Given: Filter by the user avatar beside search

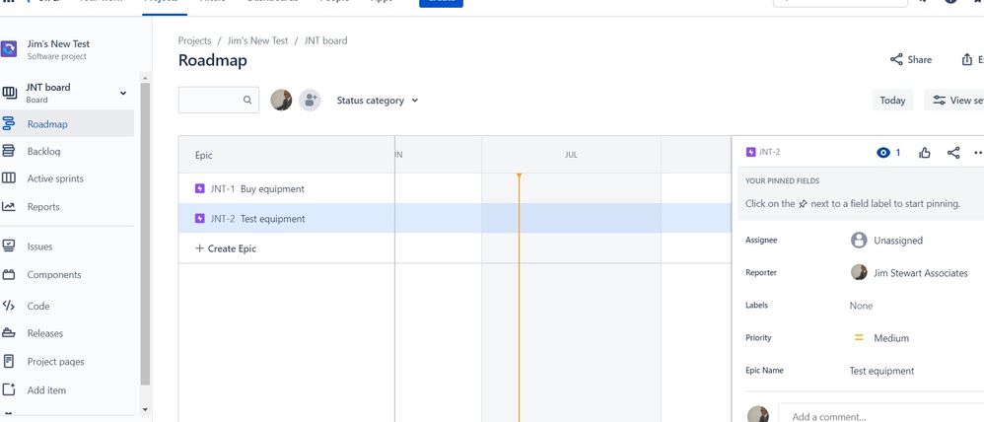Looking at the screenshot, I should pyautogui.click(x=281, y=100).
